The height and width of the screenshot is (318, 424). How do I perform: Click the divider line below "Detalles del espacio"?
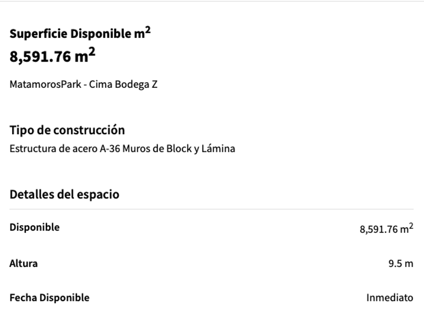(211, 209)
